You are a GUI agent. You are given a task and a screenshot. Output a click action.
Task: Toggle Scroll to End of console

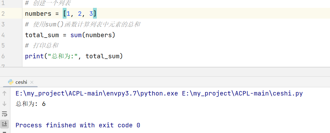click(x=4, y=124)
